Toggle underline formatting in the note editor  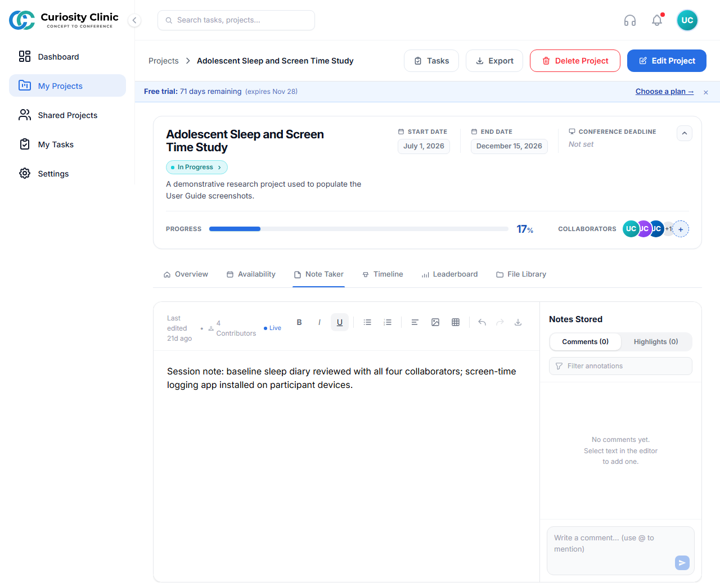click(340, 322)
